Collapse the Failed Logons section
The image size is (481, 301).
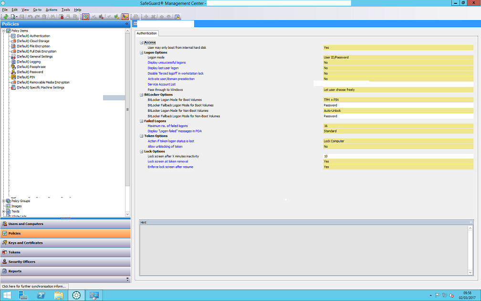141,121
